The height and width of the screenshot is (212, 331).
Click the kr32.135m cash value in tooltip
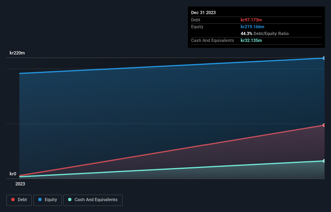251,40
